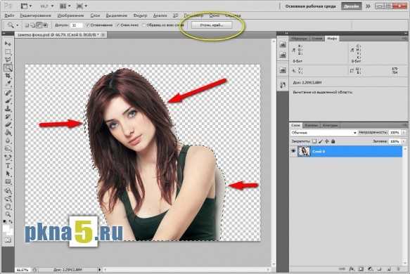Expand the tool preset picker arrow in options bar
The height and width of the screenshot is (274, 410).
[x=18, y=25]
